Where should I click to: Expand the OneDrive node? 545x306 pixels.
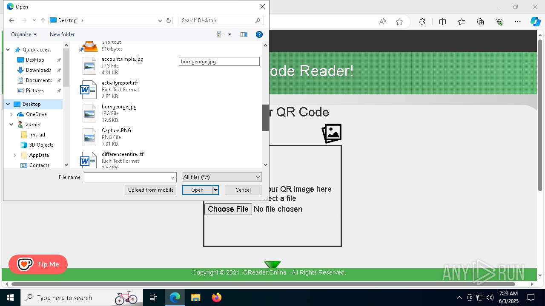pyautogui.click(x=11, y=114)
